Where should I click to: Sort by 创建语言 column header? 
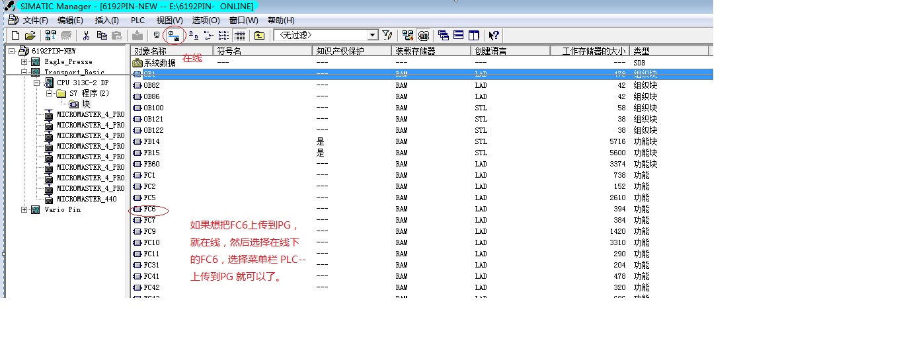[x=510, y=51]
